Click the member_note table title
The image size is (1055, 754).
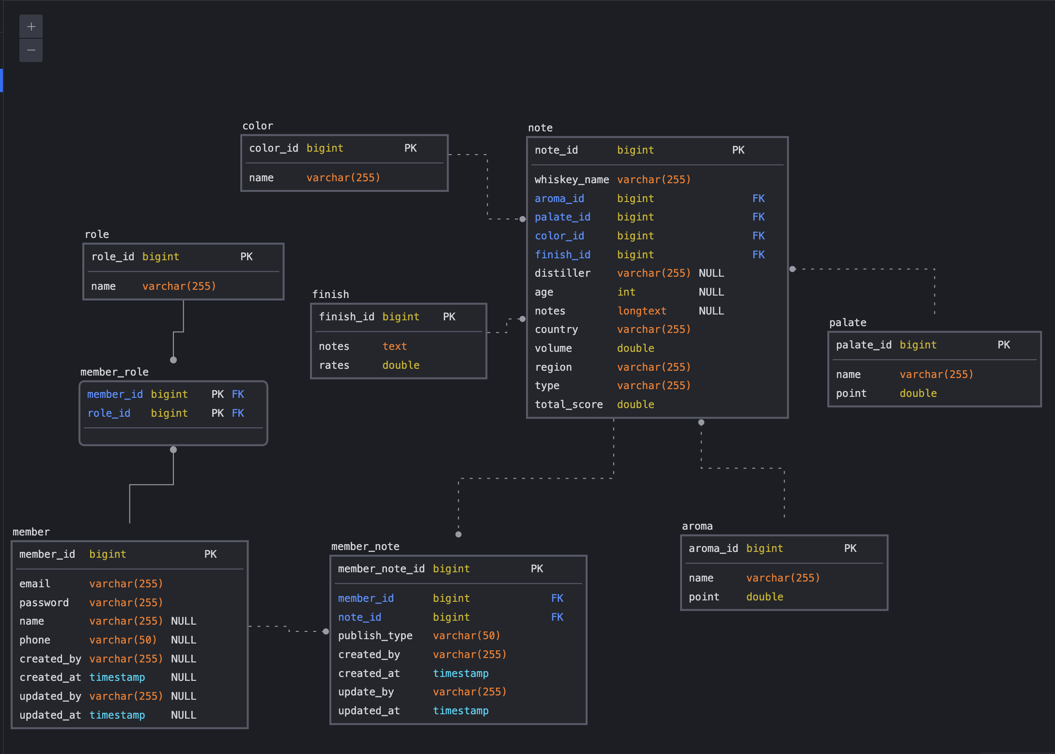click(x=365, y=546)
